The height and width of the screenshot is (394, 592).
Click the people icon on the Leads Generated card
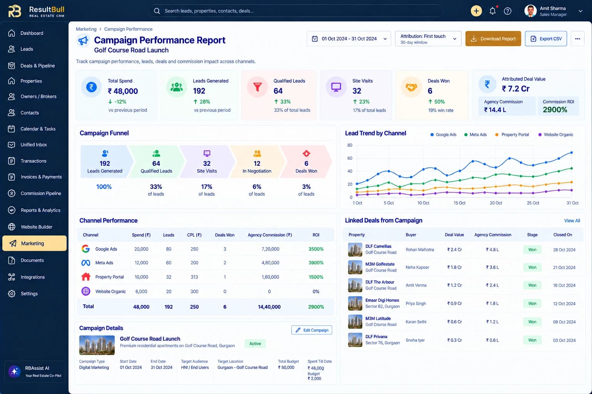[177, 87]
